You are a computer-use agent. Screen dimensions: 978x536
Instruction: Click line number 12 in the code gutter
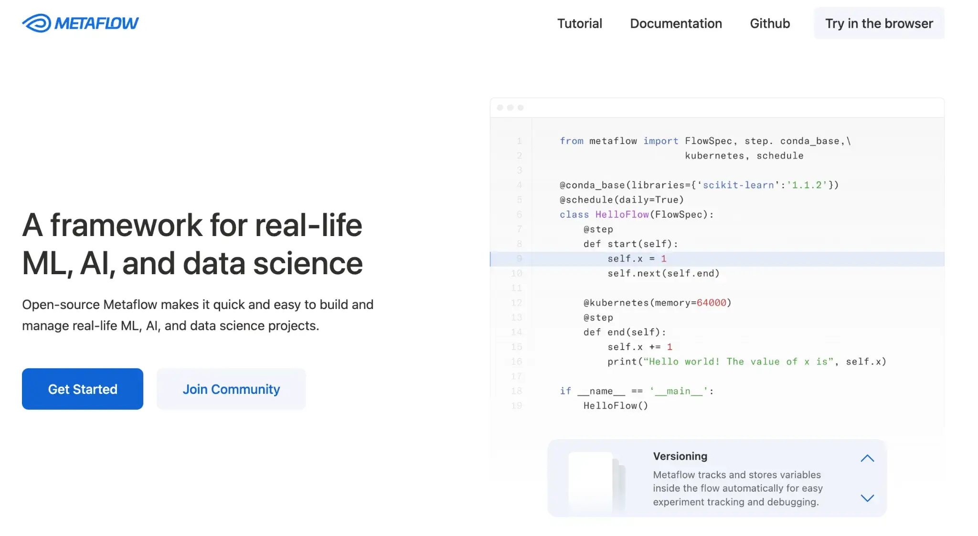[516, 303]
